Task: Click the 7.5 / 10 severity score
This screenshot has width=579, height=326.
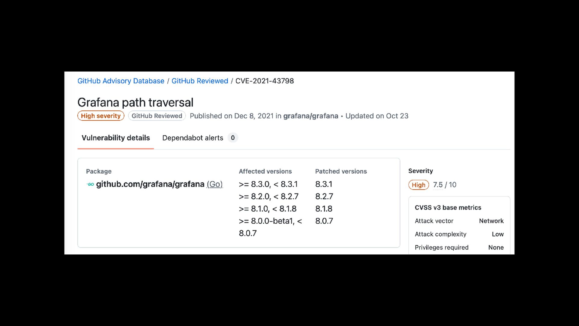Action: click(x=445, y=185)
